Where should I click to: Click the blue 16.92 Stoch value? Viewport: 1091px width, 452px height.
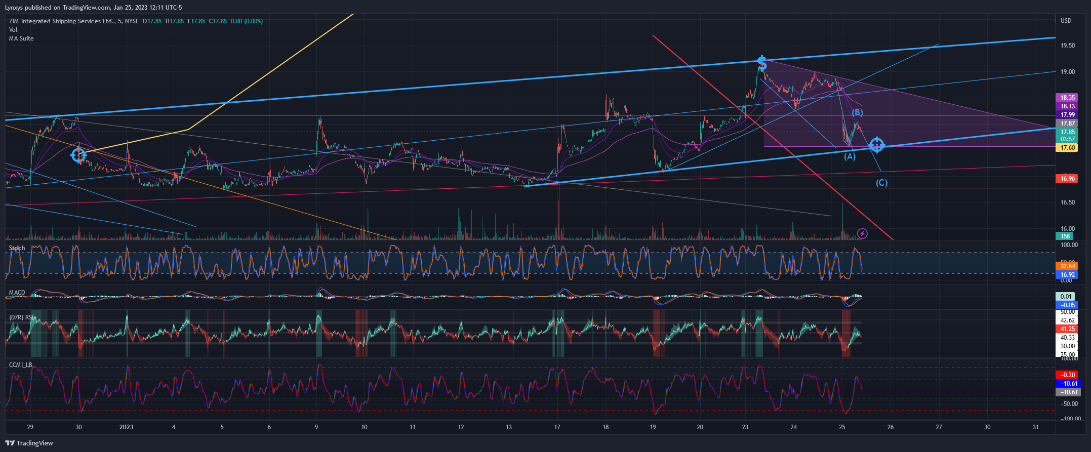pyautogui.click(x=1068, y=275)
